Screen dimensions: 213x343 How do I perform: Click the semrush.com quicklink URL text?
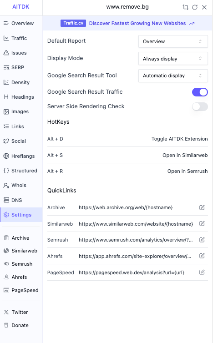(x=136, y=240)
